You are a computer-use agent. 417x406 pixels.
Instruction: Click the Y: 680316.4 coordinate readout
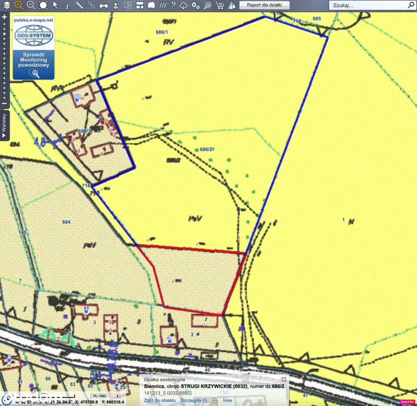[113, 402]
